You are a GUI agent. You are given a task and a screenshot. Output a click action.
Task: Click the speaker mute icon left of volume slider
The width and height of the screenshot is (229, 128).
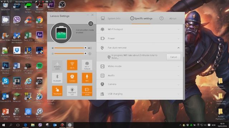coord(53,48)
